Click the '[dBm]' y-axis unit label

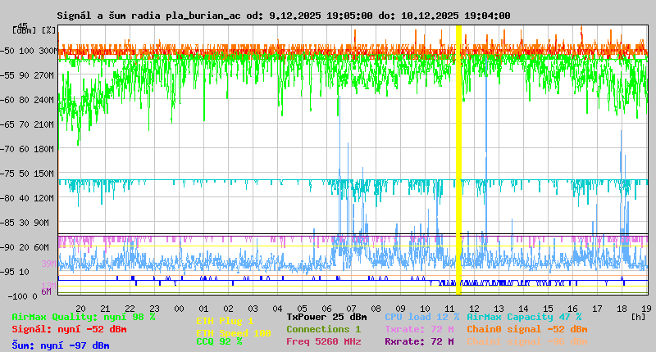tap(24, 29)
